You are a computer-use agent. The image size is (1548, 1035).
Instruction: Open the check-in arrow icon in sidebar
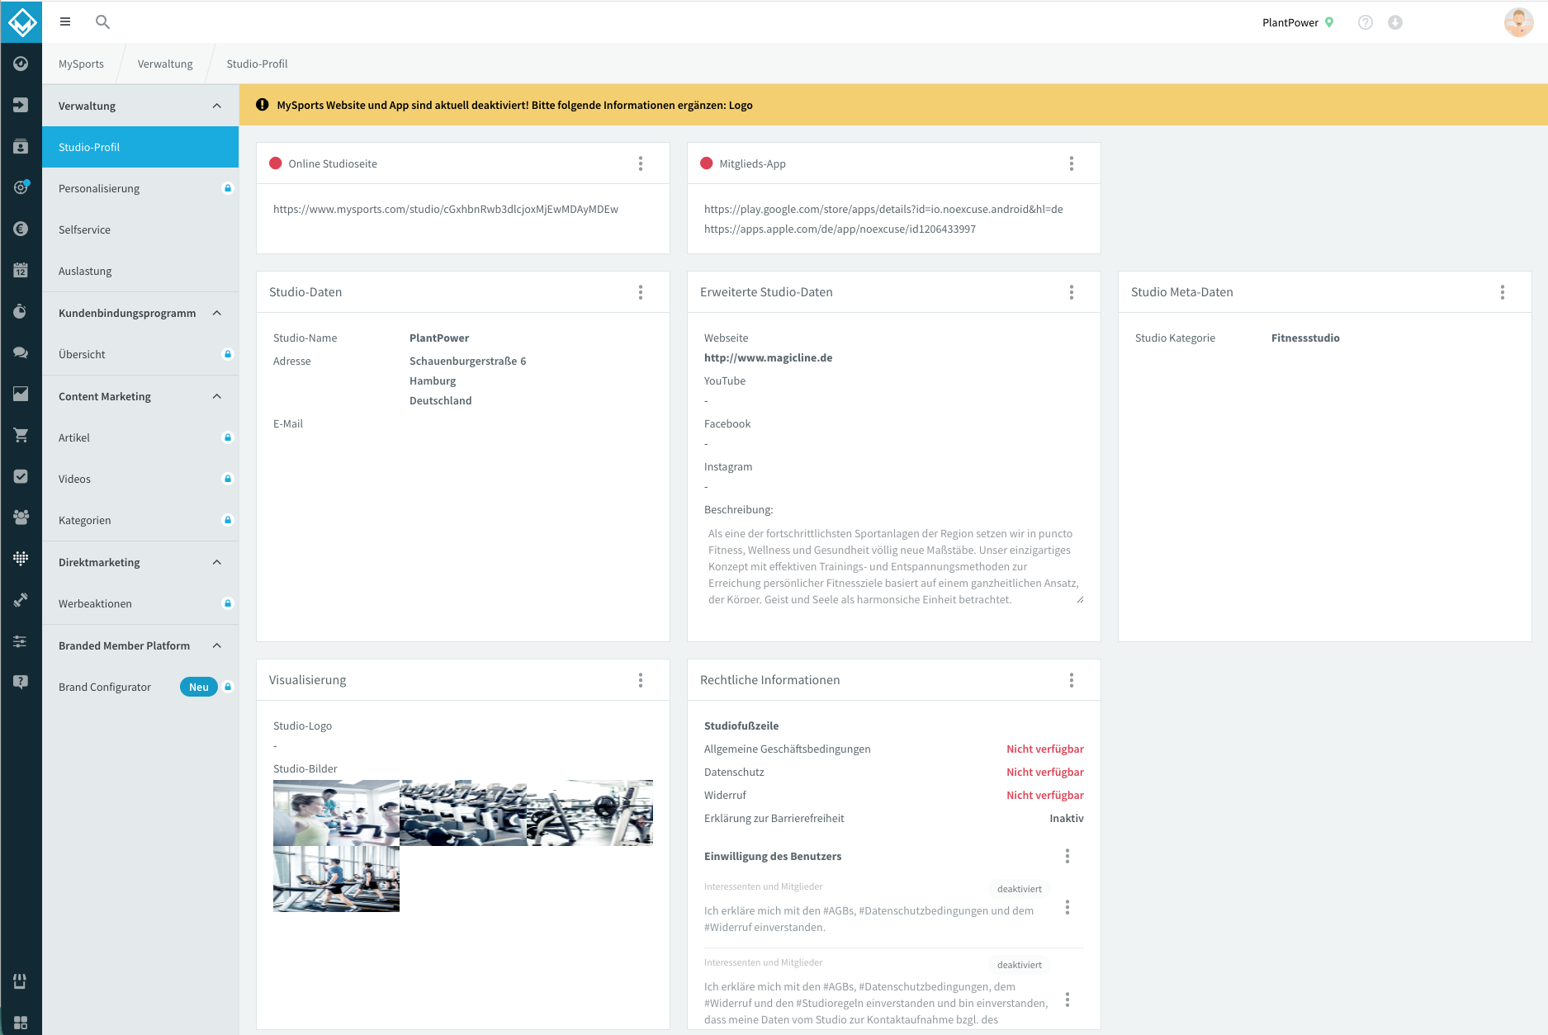point(21,105)
